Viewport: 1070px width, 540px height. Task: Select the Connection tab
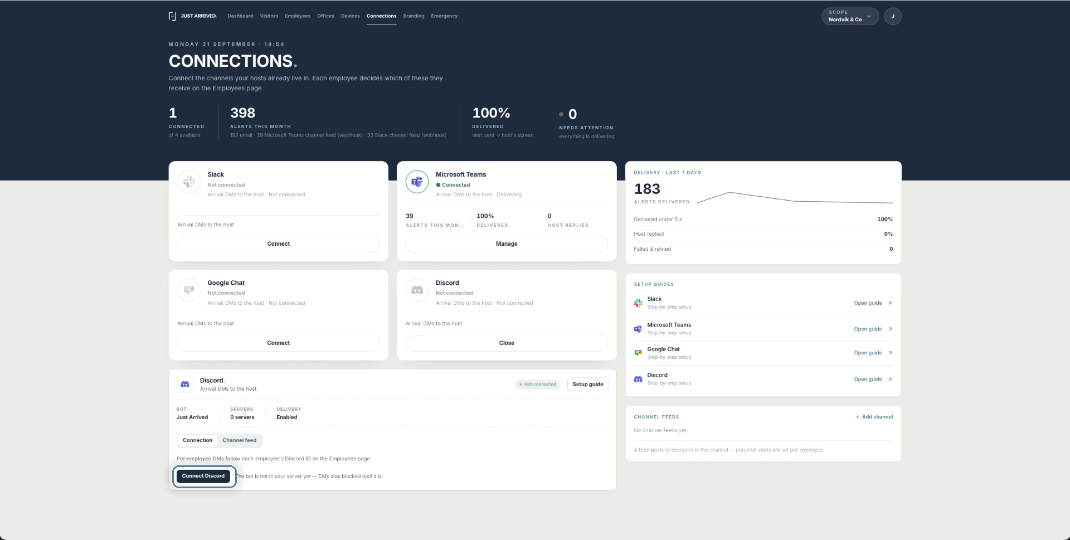(x=198, y=441)
